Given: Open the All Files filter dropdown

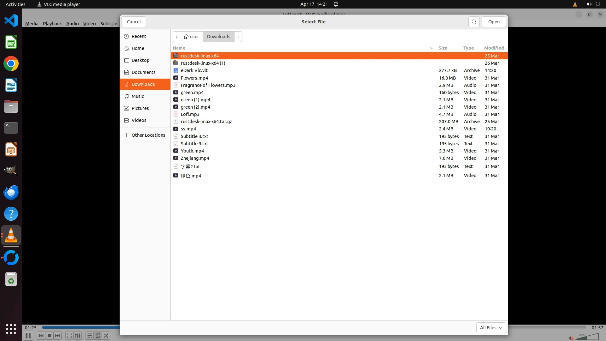Looking at the screenshot, I should point(491,328).
